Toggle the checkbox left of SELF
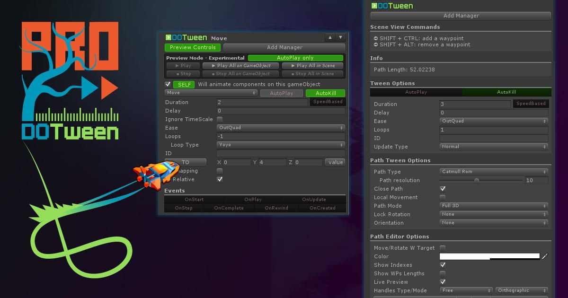Screen dimensions: 568x298 click(x=168, y=84)
